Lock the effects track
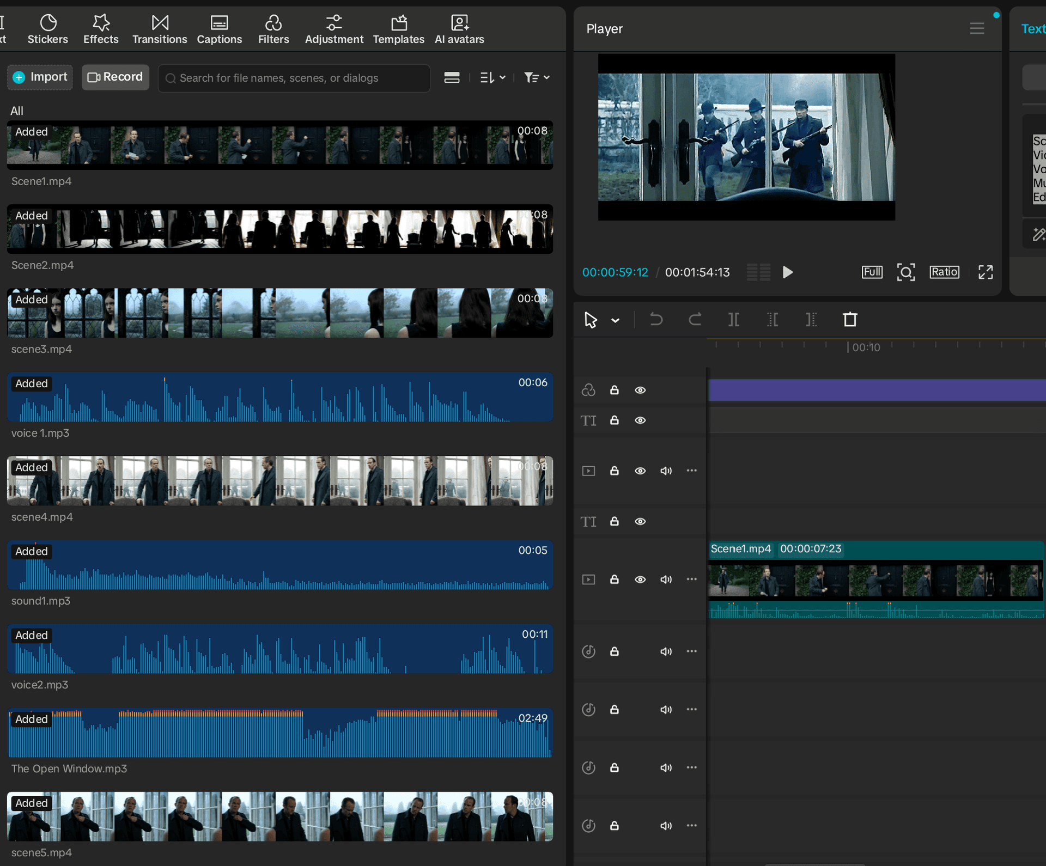The width and height of the screenshot is (1046, 866). pos(614,390)
